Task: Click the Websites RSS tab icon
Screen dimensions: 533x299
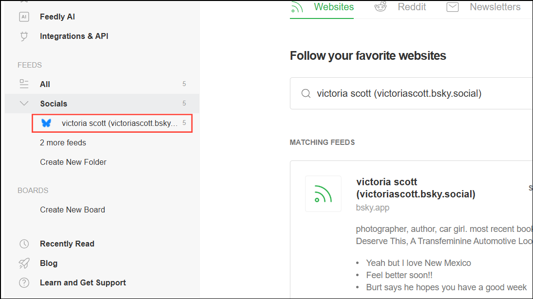Action: [297, 7]
